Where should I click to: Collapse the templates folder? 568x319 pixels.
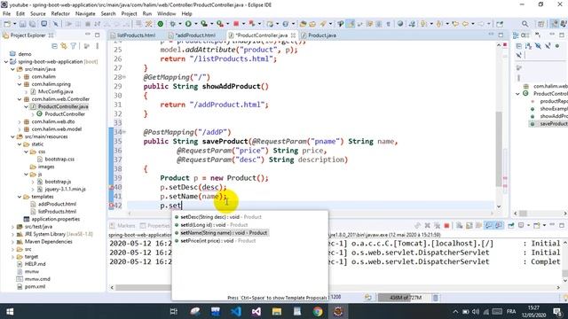click(x=20, y=197)
